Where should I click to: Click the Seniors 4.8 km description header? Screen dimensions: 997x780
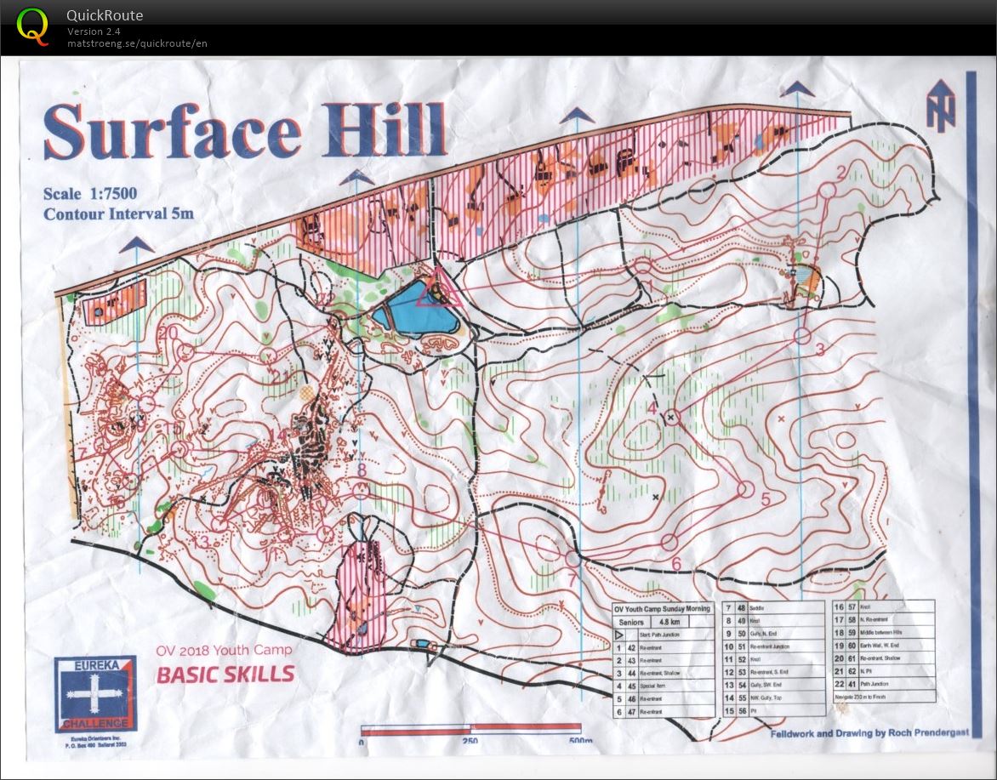(663, 621)
